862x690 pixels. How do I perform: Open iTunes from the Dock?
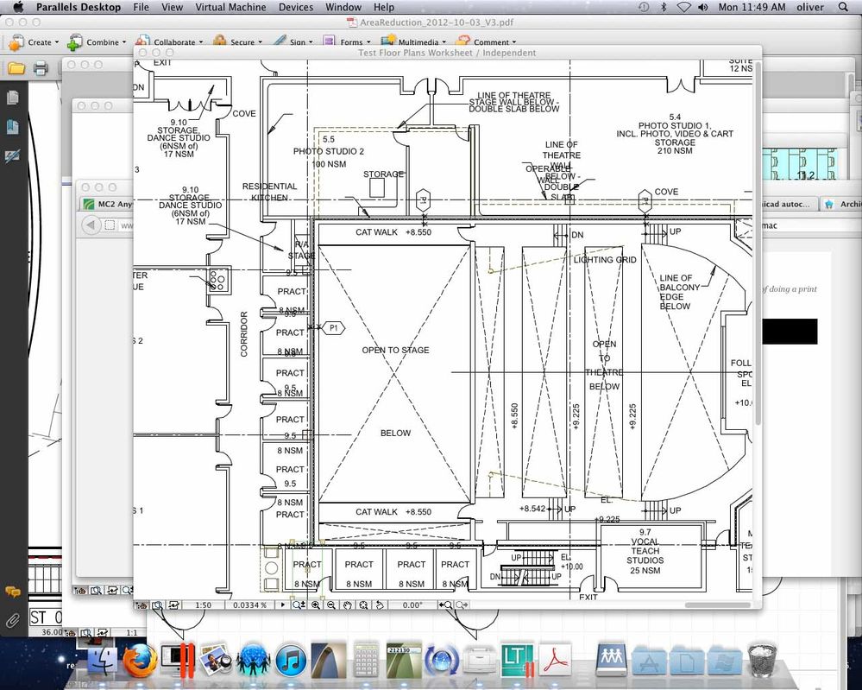(x=290, y=661)
